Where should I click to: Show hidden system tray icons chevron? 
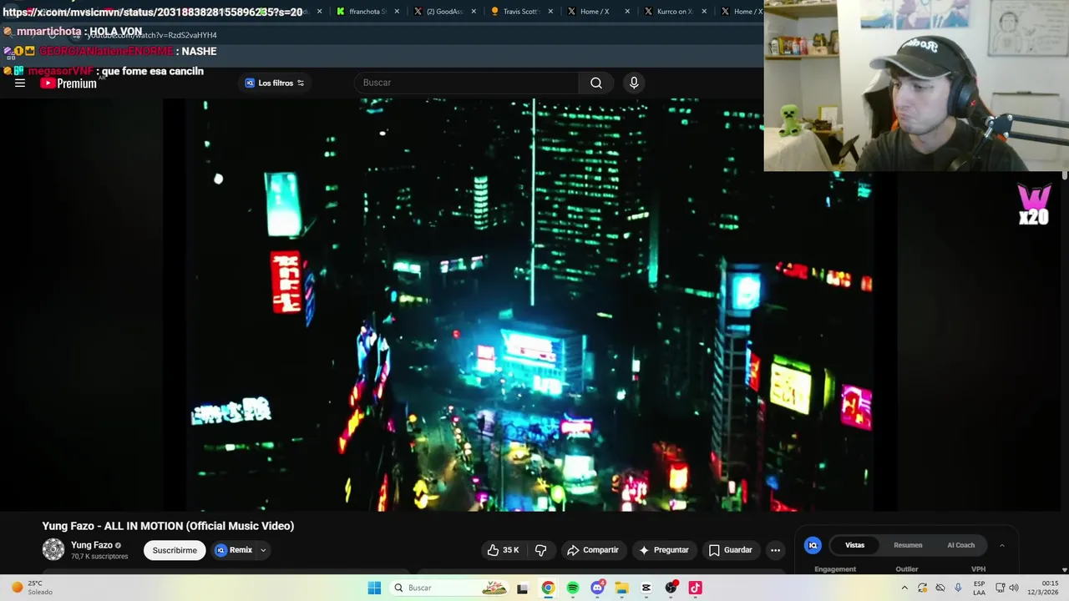[x=904, y=588]
